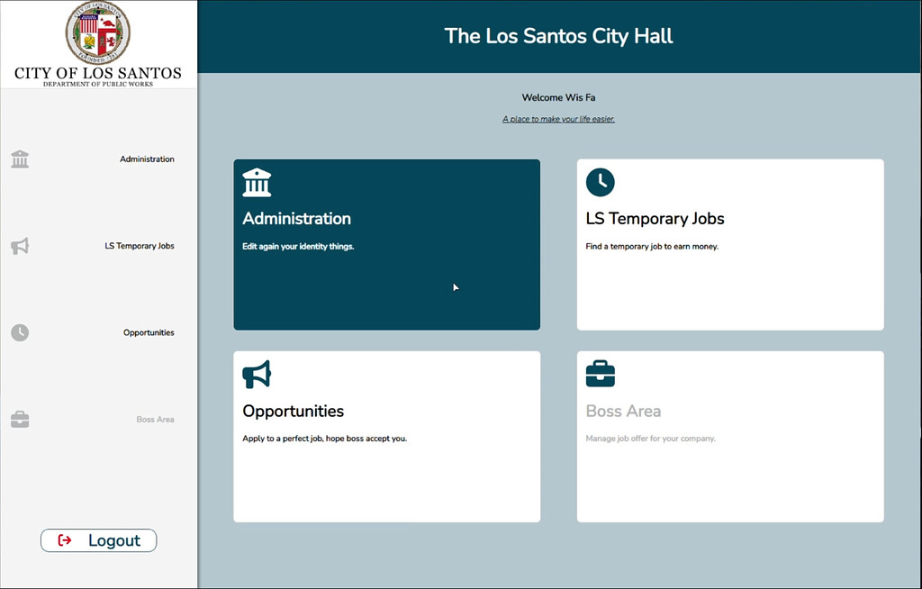Click the Boss Area card title
The width and height of the screenshot is (922, 589).
pos(623,412)
